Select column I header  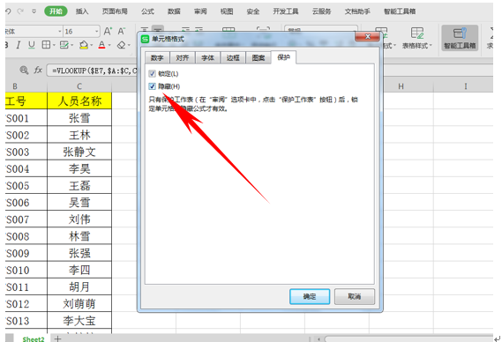tap(466, 86)
